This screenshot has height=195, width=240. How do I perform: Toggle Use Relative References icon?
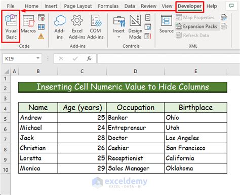pos(41,27)
